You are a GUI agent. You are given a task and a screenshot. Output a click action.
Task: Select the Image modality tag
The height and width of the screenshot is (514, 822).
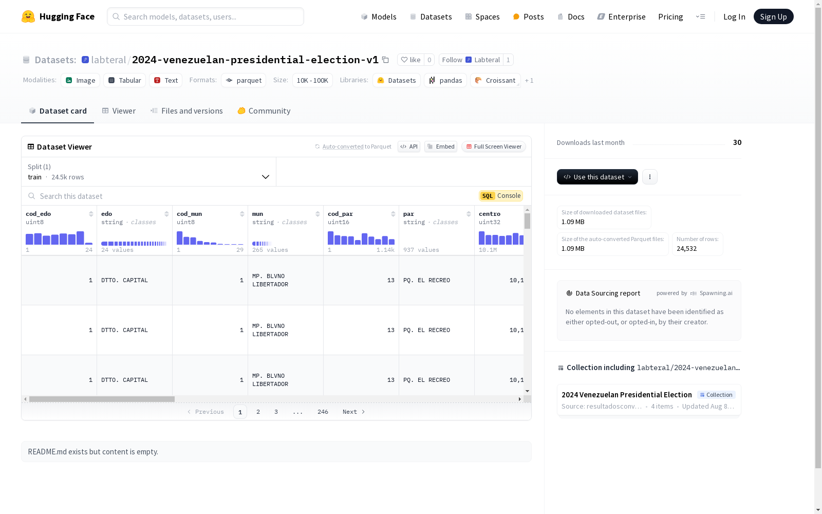(81, 80)
